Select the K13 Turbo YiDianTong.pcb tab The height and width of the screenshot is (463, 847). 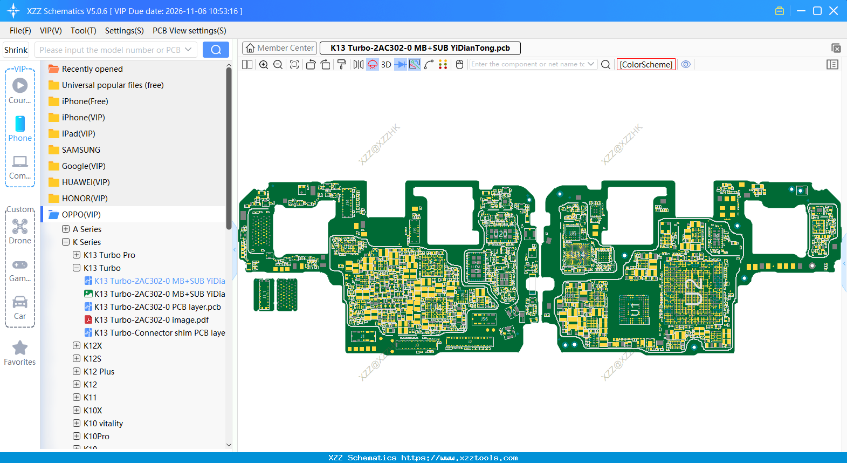pyautogui.click(x=420, y=48)
